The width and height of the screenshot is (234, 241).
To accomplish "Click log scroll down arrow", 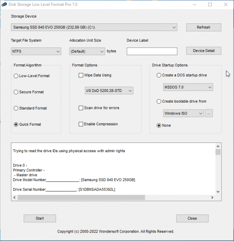I will 218,192.
